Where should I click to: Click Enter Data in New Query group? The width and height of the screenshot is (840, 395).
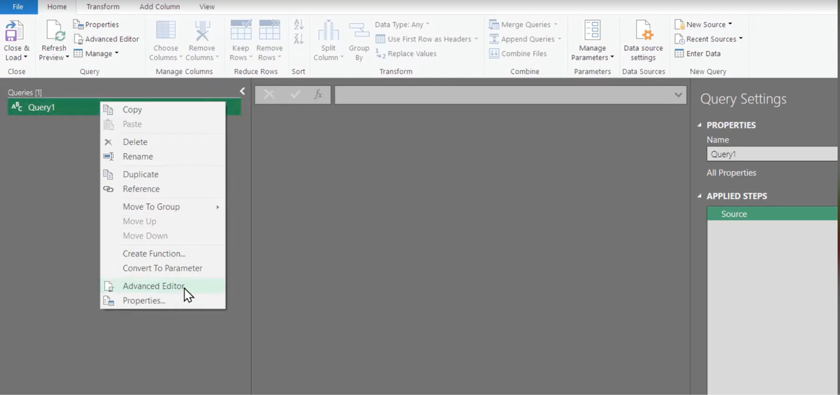coord(698,54)
